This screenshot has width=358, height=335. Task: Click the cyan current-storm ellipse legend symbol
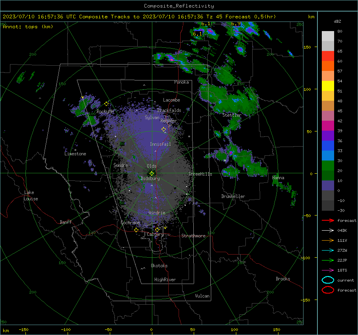[x=328, y=280]
